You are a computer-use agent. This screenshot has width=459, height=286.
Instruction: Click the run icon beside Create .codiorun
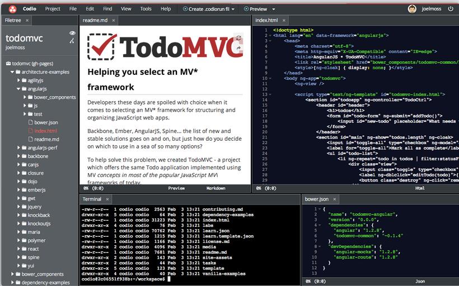point(185,9)
